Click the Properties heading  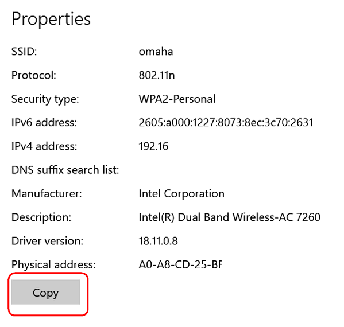(51, 20)
